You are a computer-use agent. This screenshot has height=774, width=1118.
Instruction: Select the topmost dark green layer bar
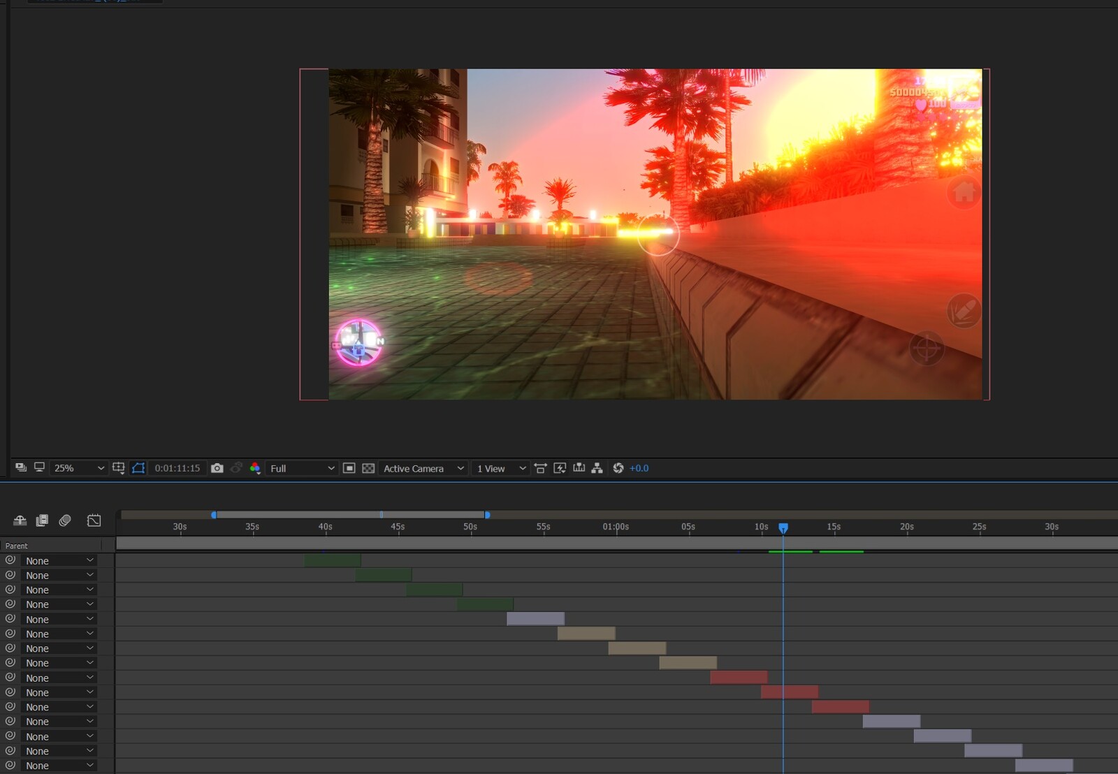tap(332, 560)
